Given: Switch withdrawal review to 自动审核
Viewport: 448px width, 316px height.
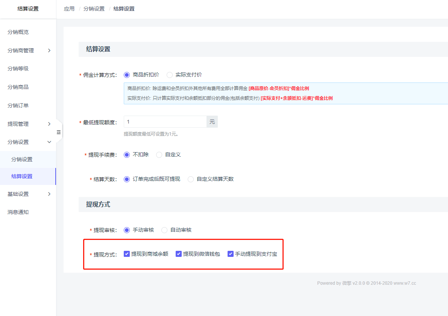Looking at the screenshot, I should click(164, 230).
